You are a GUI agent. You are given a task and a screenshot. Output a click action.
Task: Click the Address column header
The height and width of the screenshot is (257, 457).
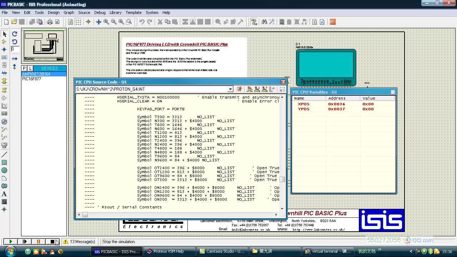(343, 98)
